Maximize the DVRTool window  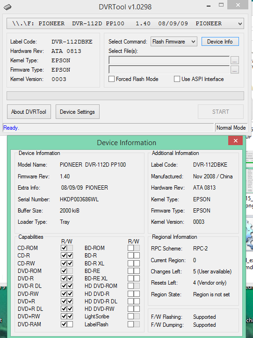click(221, 5)
